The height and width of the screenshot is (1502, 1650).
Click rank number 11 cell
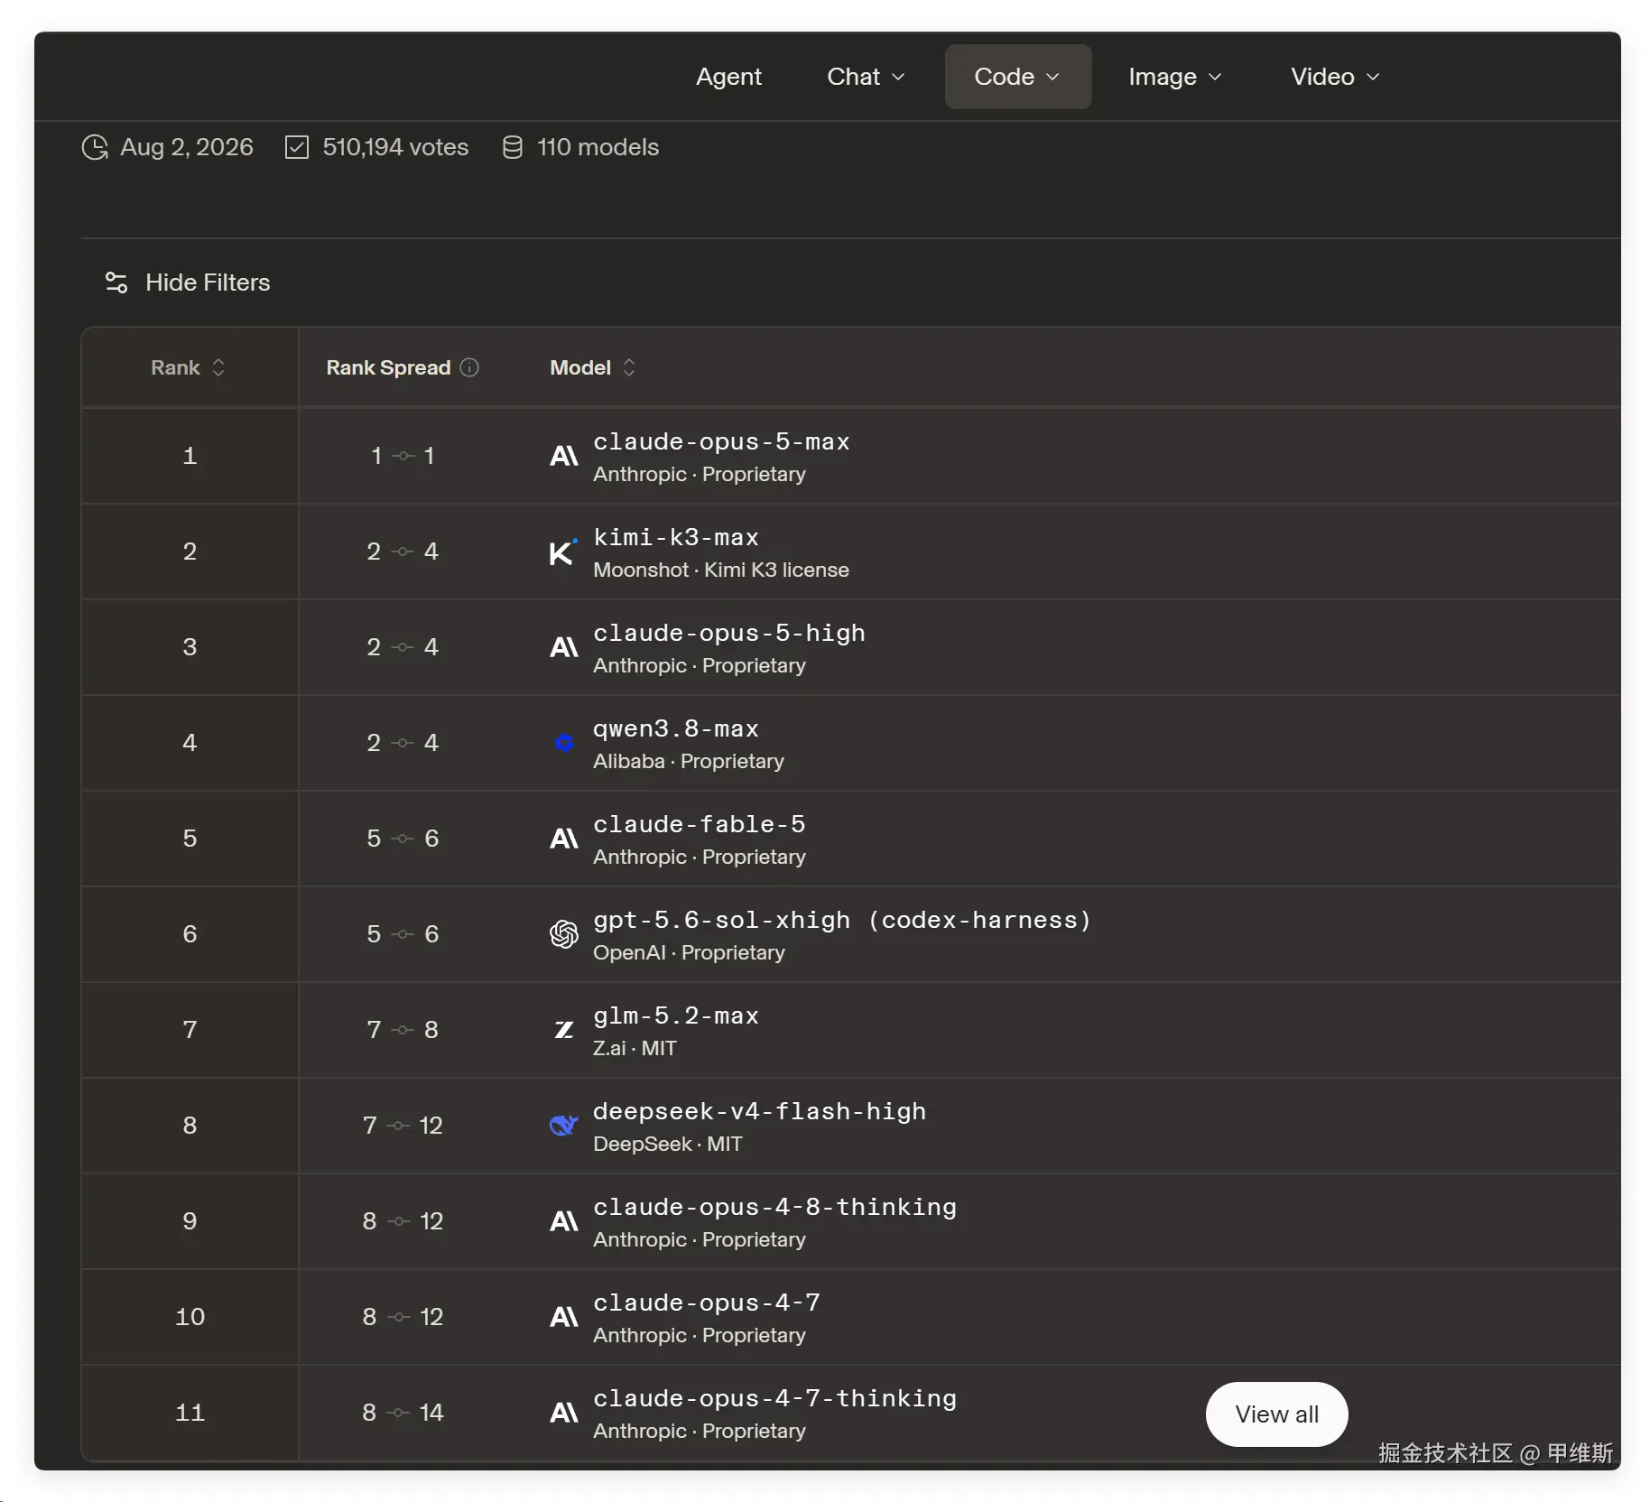pos(190,1413)
